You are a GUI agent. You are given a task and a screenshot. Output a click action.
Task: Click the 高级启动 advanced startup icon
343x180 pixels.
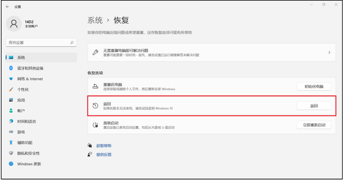pos(96,125)
